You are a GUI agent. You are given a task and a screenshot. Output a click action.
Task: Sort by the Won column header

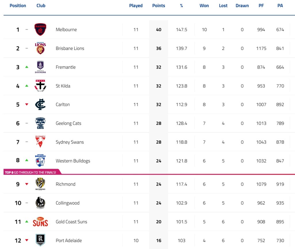(204, 5)
